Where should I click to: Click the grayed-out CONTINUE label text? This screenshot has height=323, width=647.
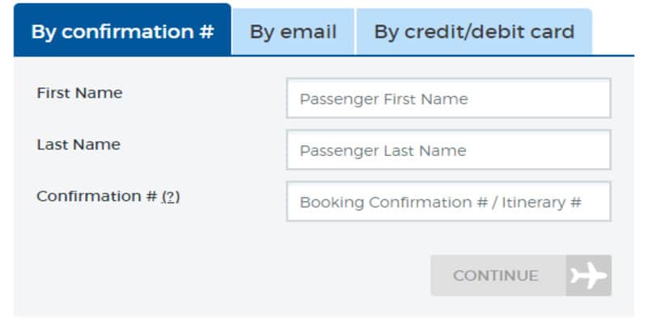point(496,275)
